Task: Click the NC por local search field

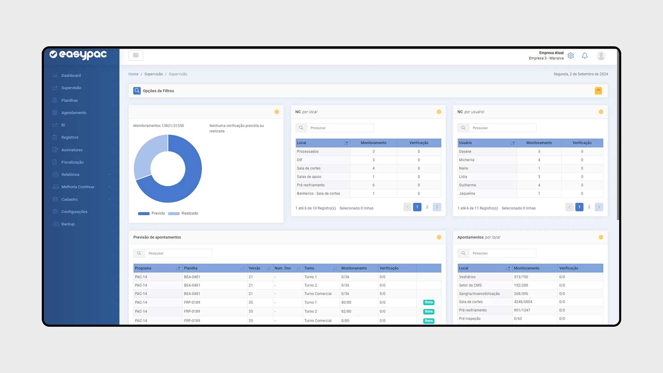Action: click(x=340, y=128)
